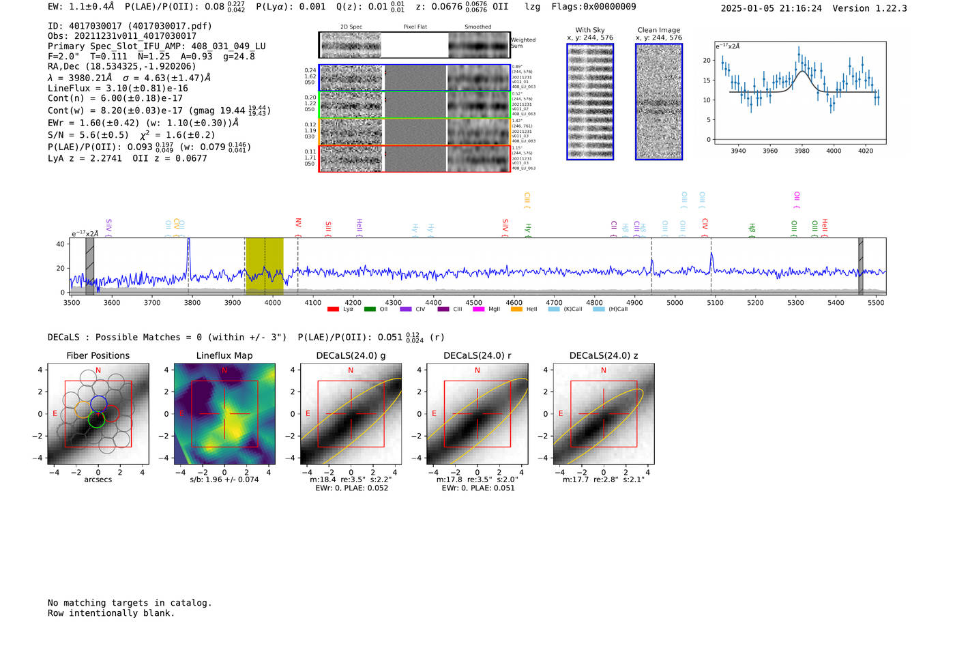Click the s/b: 1.96 +/- 0.074 caption
The height and width of the screenshot is (650, 955).
(224, 479)
